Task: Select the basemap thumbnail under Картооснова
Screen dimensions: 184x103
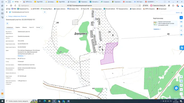Action: 155,23
